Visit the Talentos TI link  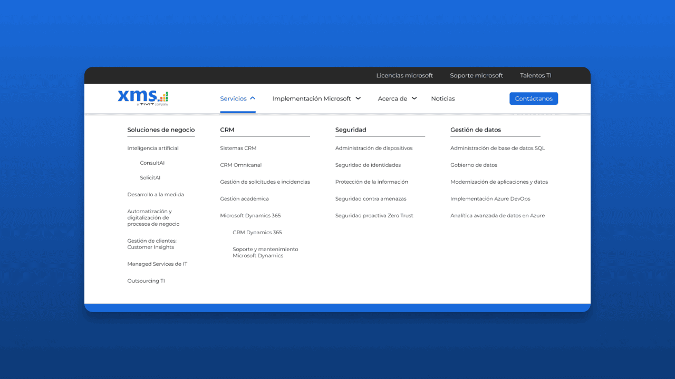click(x=536, y=75)
